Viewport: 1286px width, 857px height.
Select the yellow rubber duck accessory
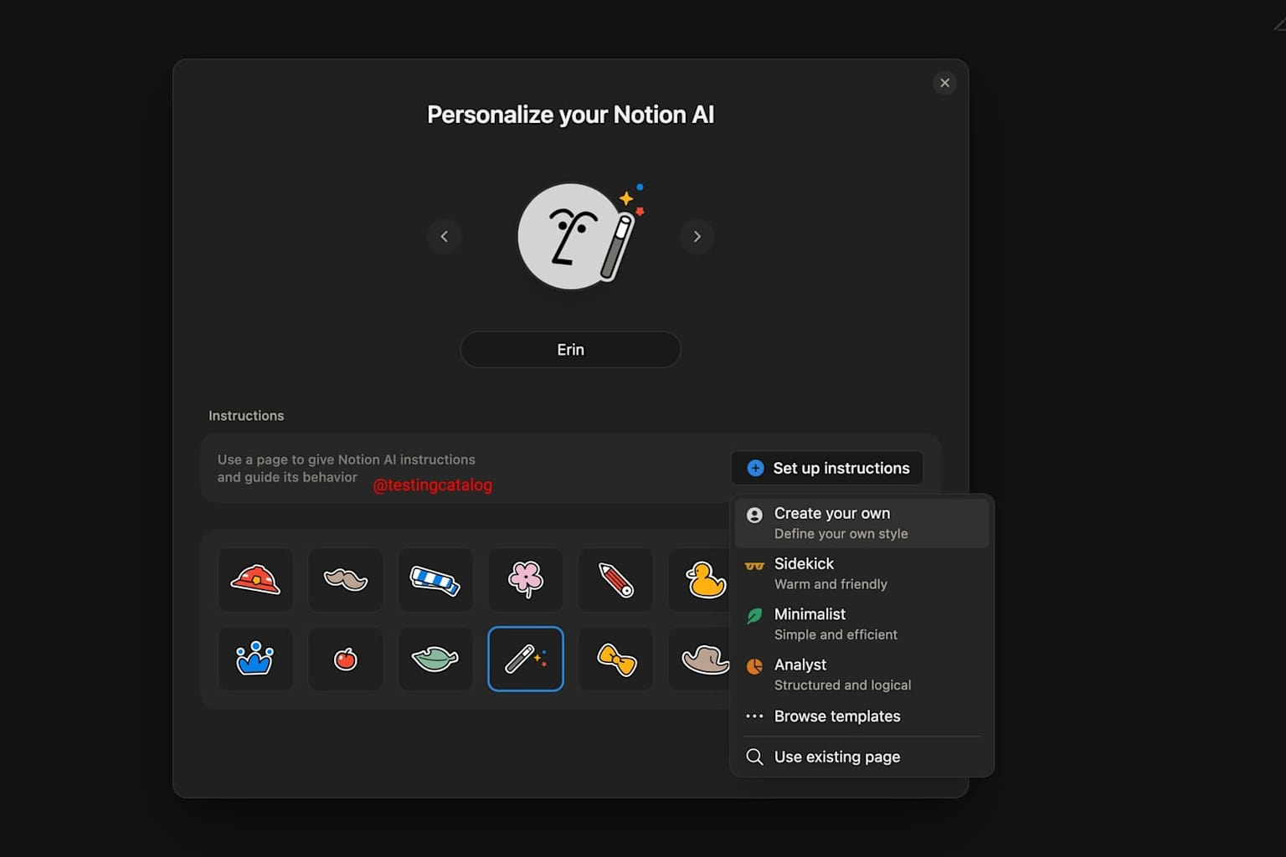point(703,579)
